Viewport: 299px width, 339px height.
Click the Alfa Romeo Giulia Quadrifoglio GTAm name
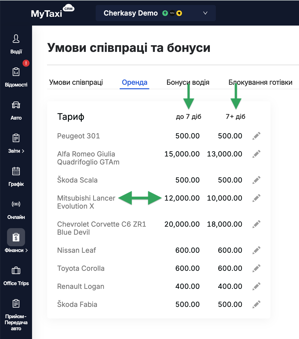point(88,158)
